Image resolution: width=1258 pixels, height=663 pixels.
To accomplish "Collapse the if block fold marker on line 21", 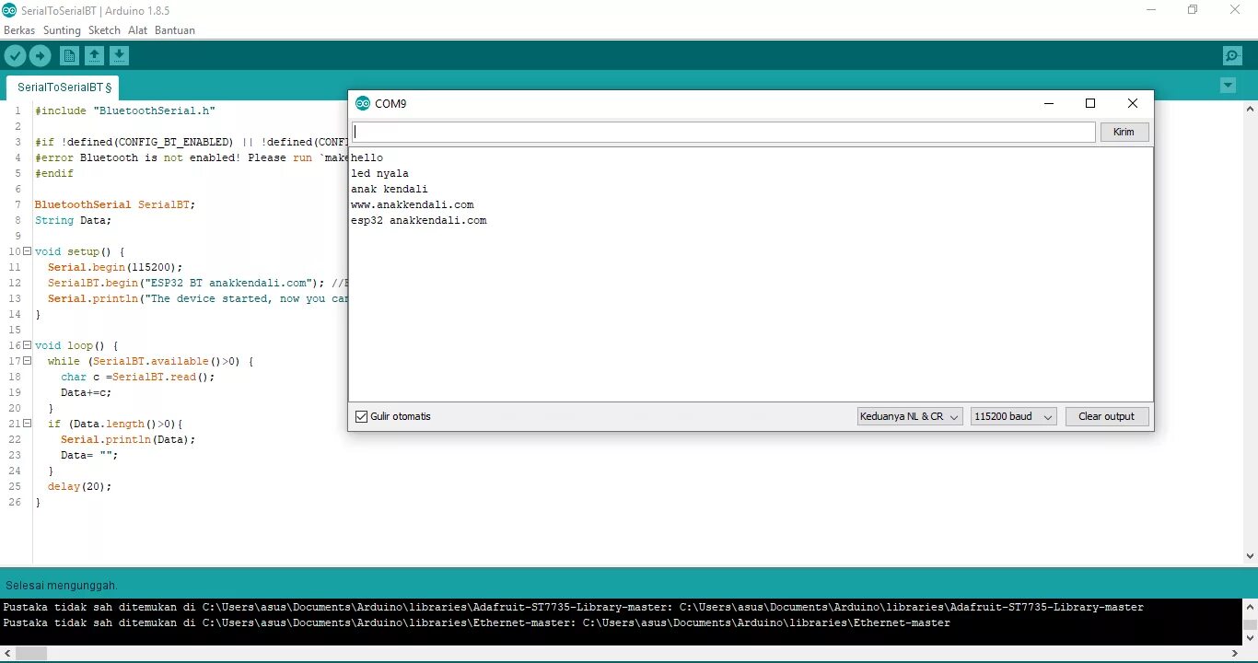I will 27,424.
